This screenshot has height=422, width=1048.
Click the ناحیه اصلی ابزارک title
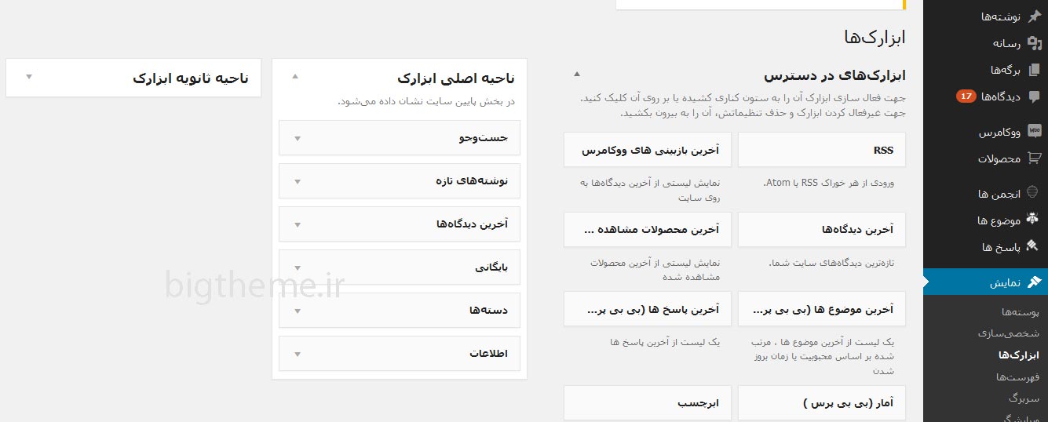[x=456, y=78]
